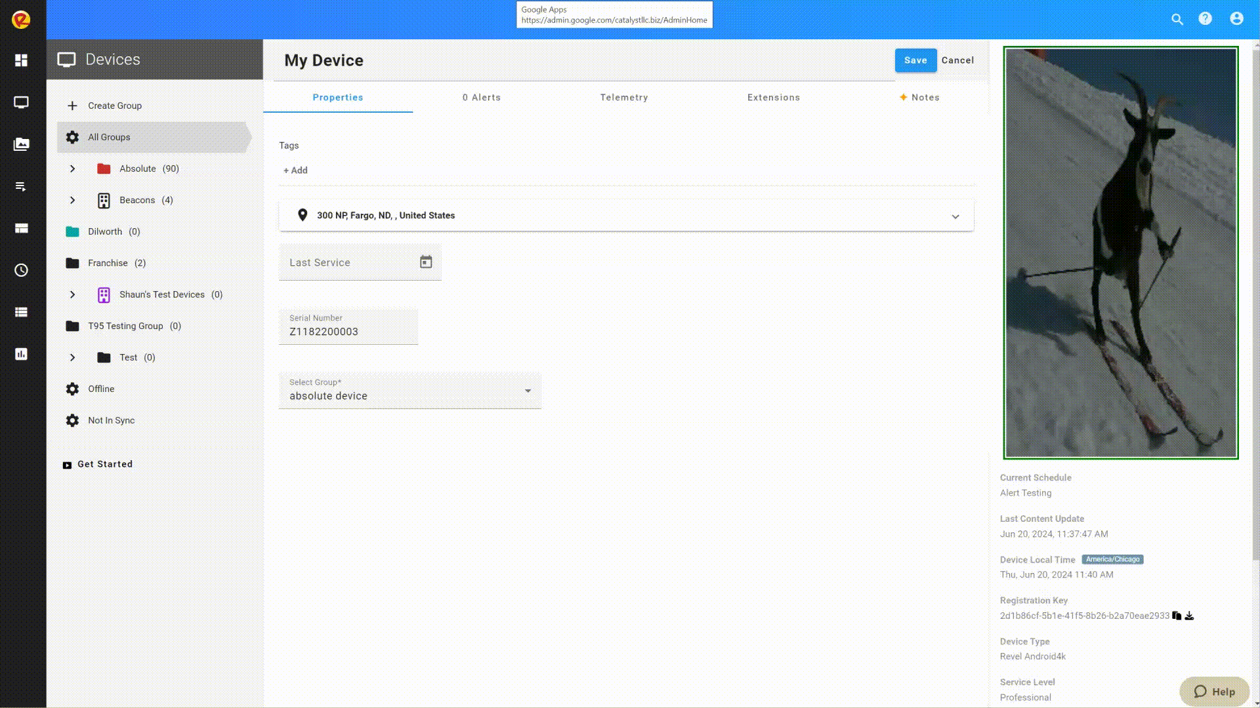Expand the Beacons group
The width and height of the screenshot is (1260, 708).
[72, 200]
